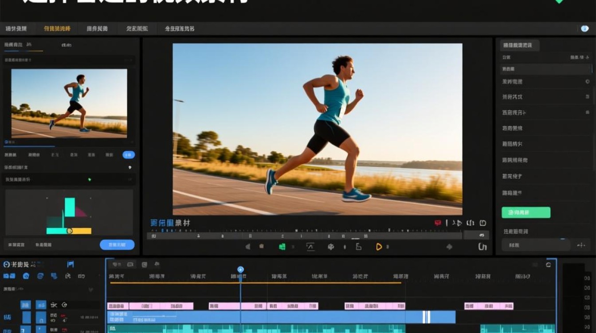
Task: Click the blue circular playhead handle on timeline
Action: (240, 270)
